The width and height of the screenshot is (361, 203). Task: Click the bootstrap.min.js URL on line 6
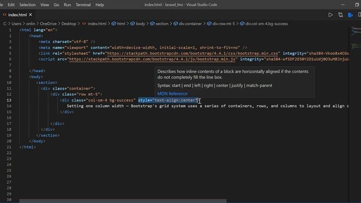tap(152, 59)
